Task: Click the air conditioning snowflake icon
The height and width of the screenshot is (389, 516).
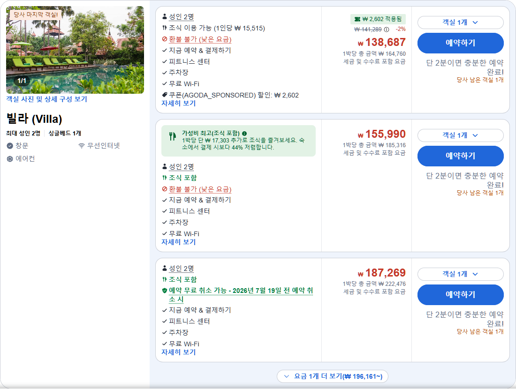Action: tap(10, 159)
